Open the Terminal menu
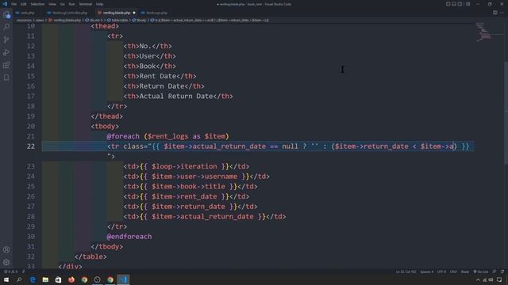 [x=86, y=4]
